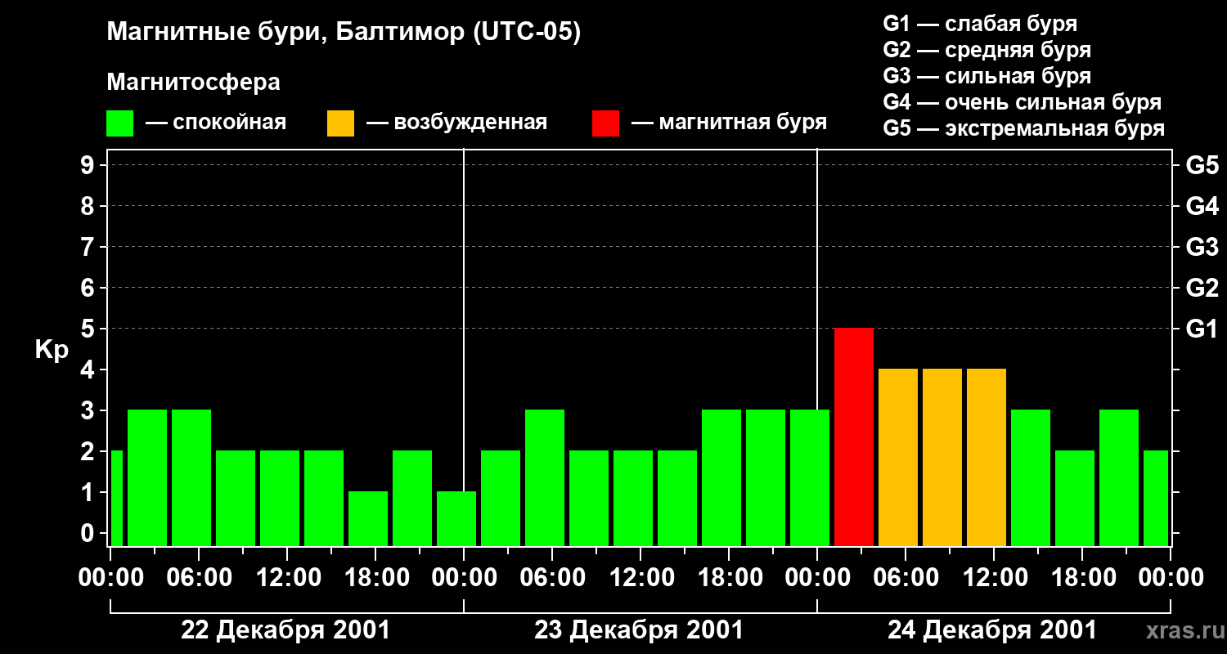Click the chart title 'Магнитные бури, Балтимор (UTC-05)'
1227x654 pixels.
344,34
